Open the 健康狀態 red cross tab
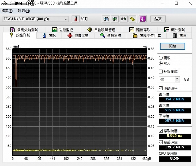 78,36
